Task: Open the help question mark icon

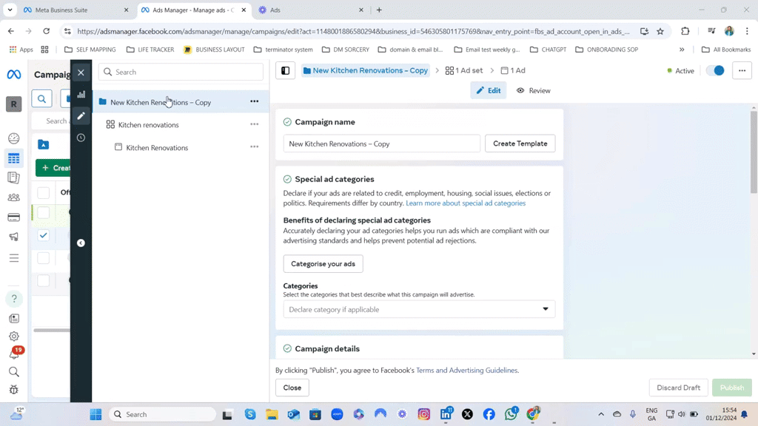Action: [13, 298]
